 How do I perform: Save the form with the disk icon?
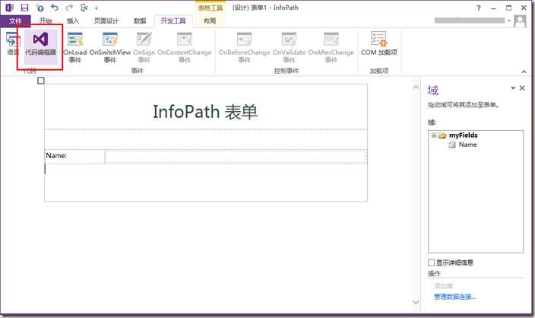point(24,8)
